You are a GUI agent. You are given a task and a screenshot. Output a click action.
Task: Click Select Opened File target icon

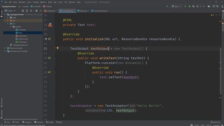[23, 11]
